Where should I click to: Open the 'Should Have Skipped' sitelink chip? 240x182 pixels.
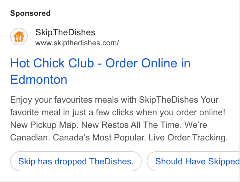[x=193, y=161]
